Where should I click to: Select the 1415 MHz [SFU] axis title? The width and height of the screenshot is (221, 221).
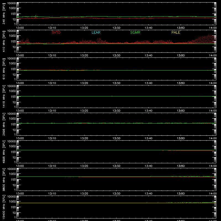coord(4,96)
